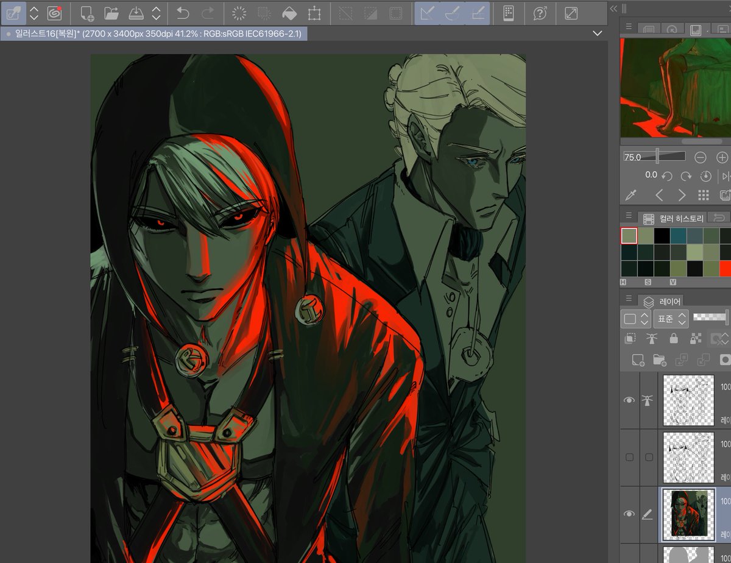The image size is (731, 563).
Task: Adjust the layer opacity slider
Action: [x=711, y=317]
